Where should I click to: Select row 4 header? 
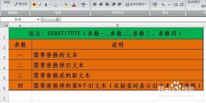pyautogui.click(x=4, y=65)
